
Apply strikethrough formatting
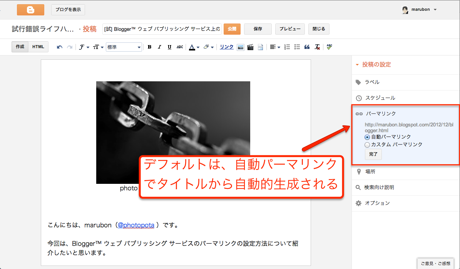pos(179,47)
